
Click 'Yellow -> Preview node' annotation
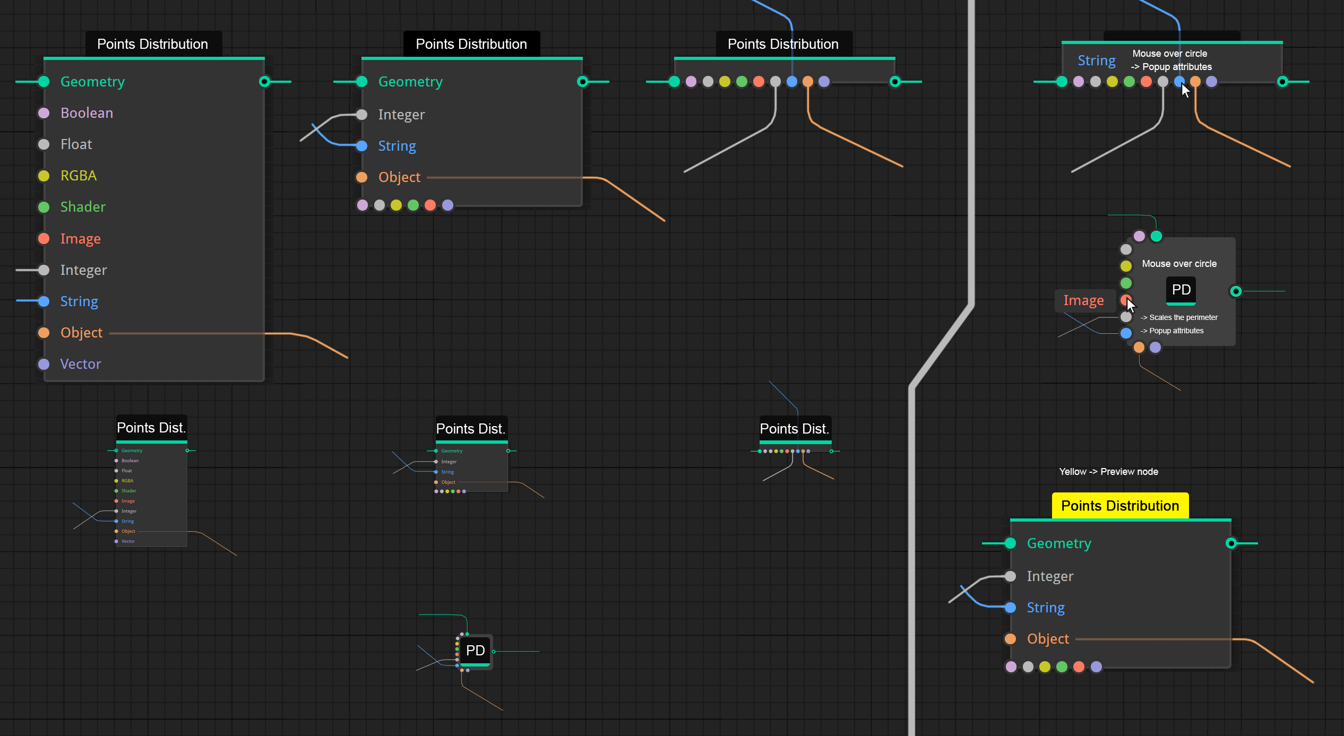click(x=1109, y=472)
